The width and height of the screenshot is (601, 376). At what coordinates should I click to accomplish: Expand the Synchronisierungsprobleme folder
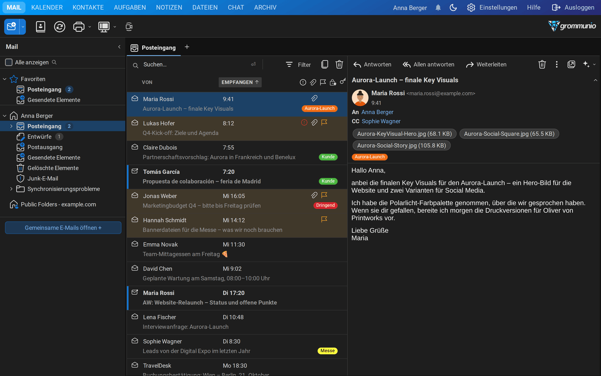tap(11, 189)
